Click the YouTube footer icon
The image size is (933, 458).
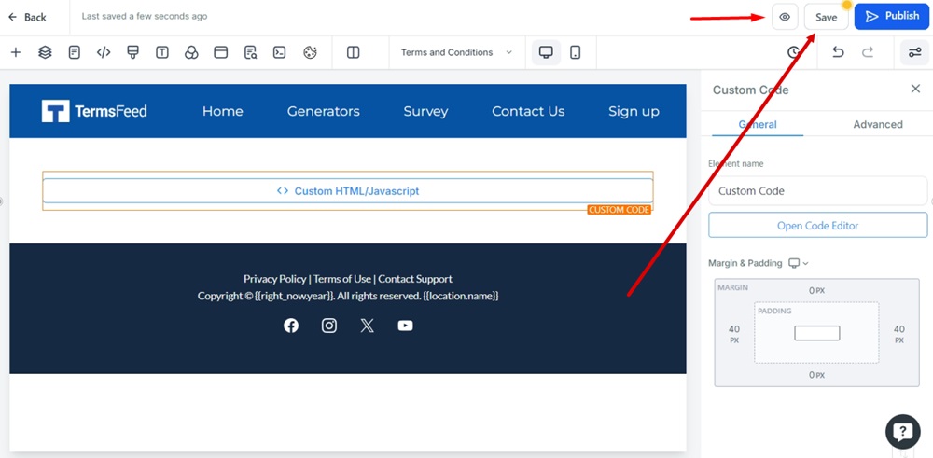tap(405, 326)
